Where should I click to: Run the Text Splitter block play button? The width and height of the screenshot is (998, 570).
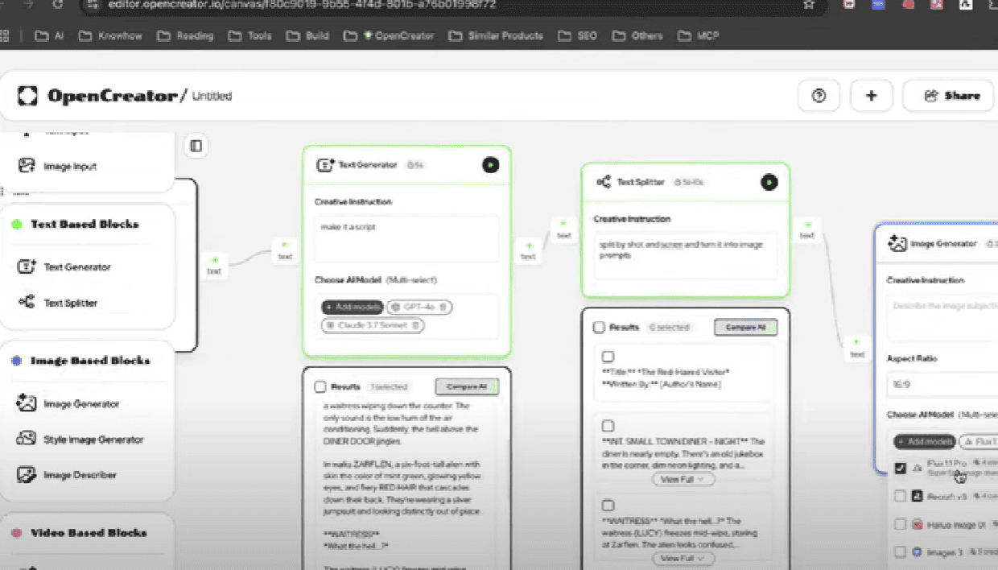[x=769, y=183]
